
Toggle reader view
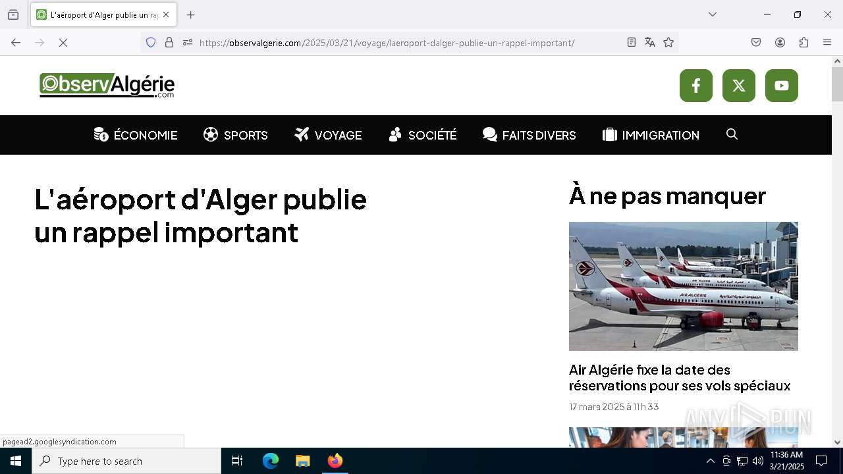pyautogui.click(x=632, y=43)
